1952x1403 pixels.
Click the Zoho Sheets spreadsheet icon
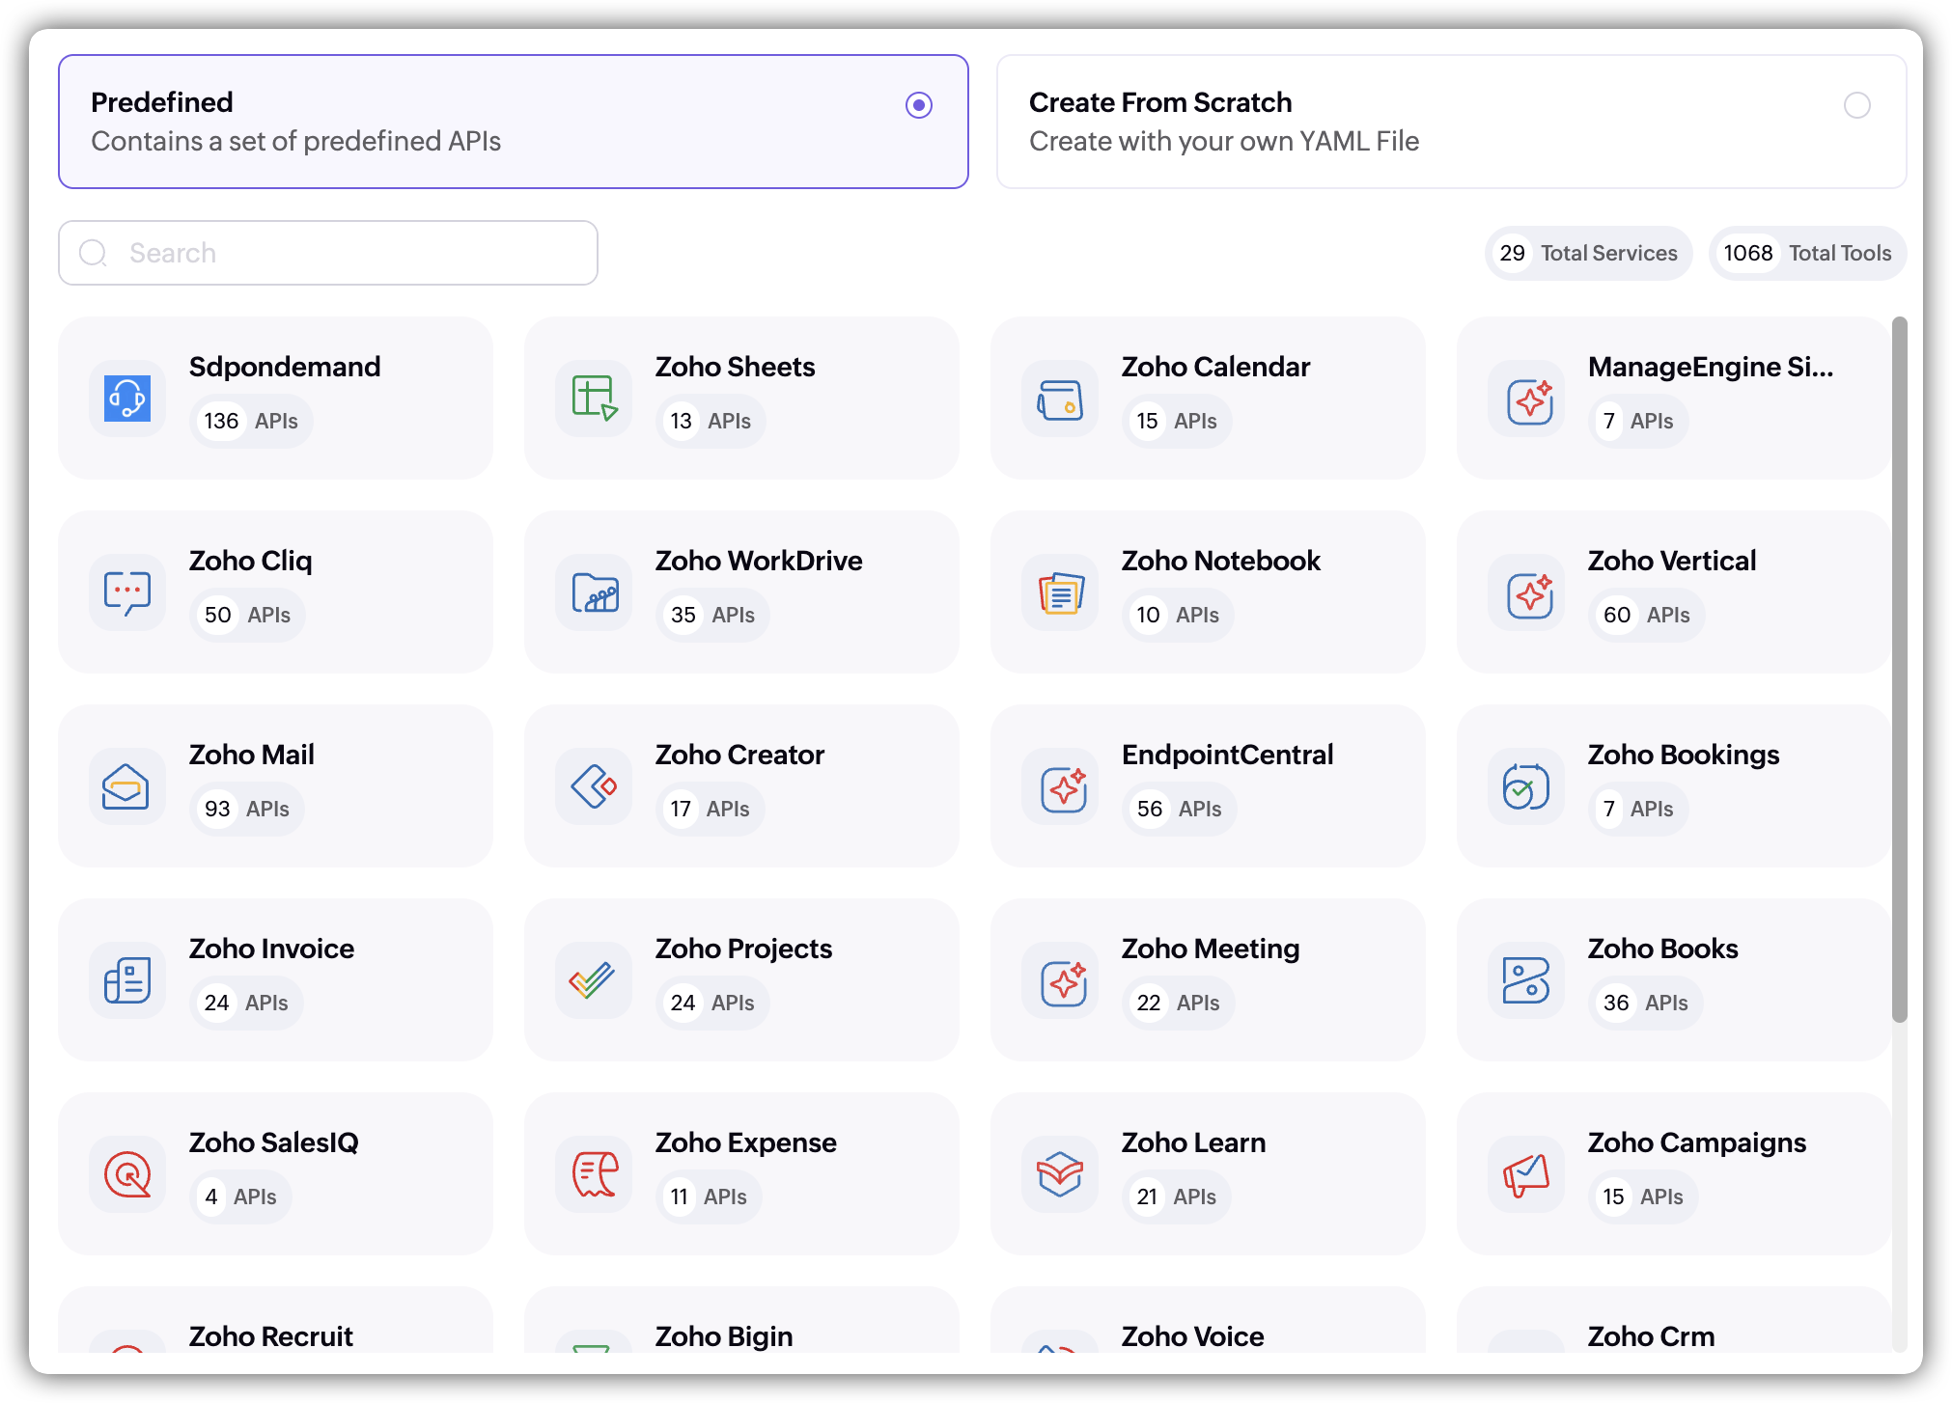pyautogui.click(x=594, y=398)
